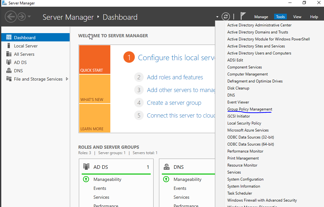This screenshot has width=324, height=207.
Task: Open dropdown arrow left of refresh icon
Action: point(217,17)
